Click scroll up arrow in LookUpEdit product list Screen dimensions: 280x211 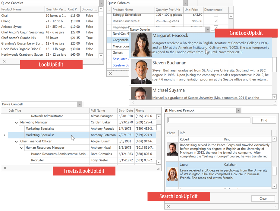tap(101, 8)
